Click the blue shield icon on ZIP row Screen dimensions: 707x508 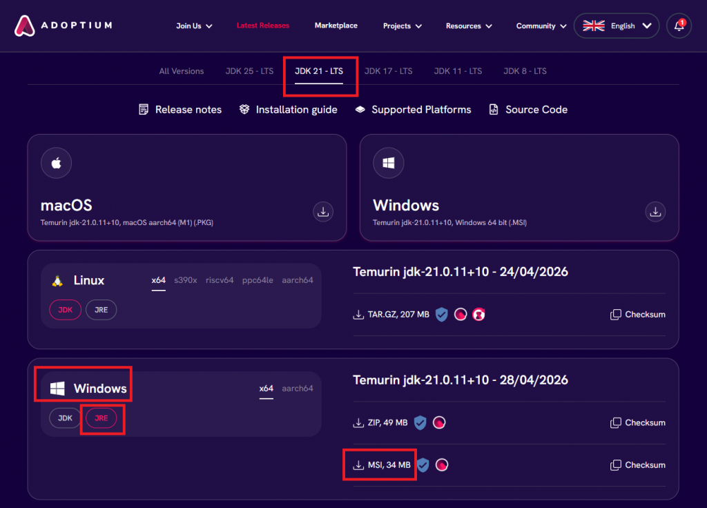point(420,423)
